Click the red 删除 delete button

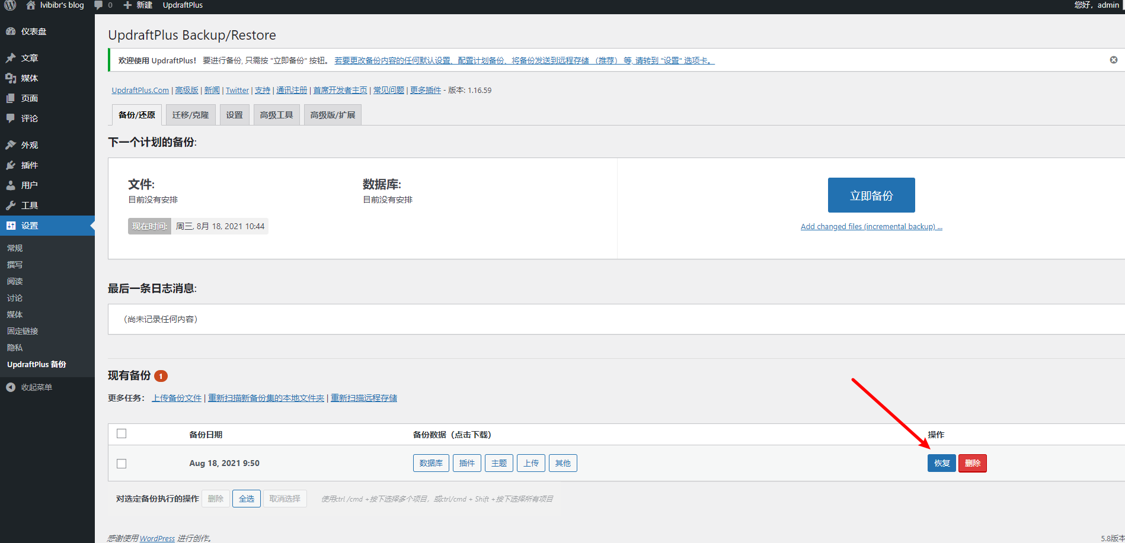(x=972, y=463)
